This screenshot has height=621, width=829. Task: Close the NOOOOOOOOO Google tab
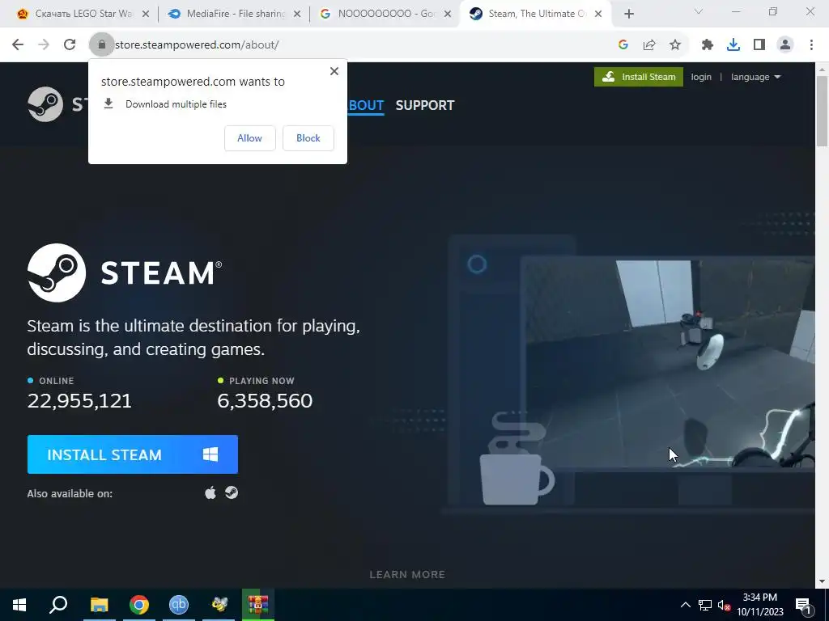448,15
